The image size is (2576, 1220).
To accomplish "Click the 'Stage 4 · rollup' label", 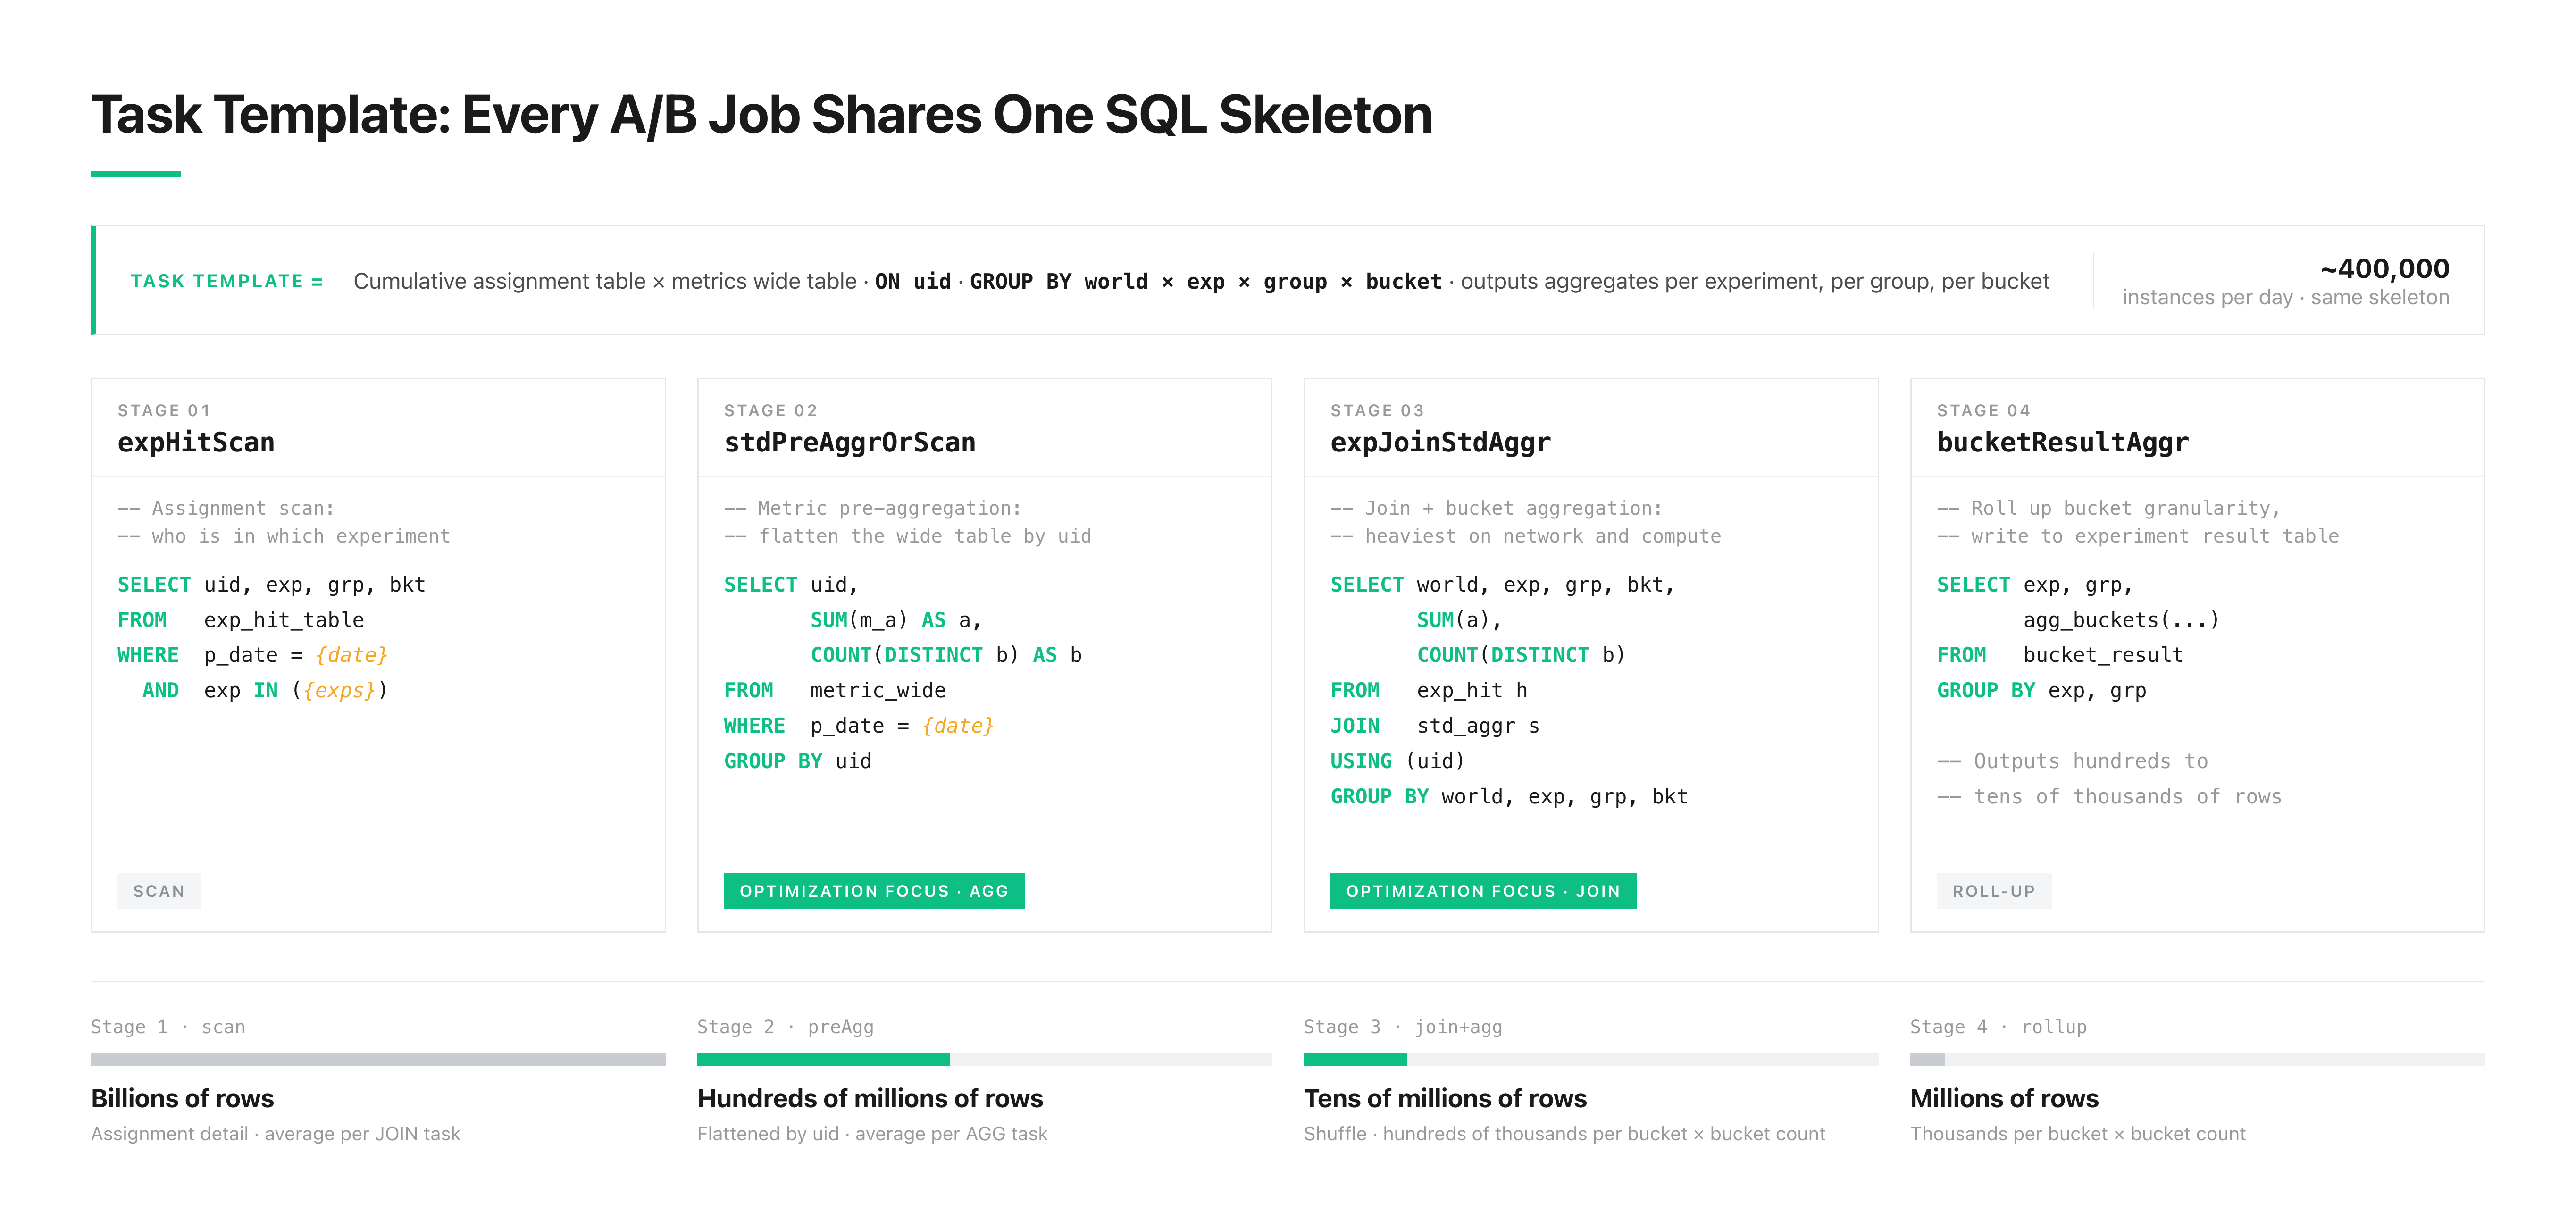I will coord(1998,1027).
